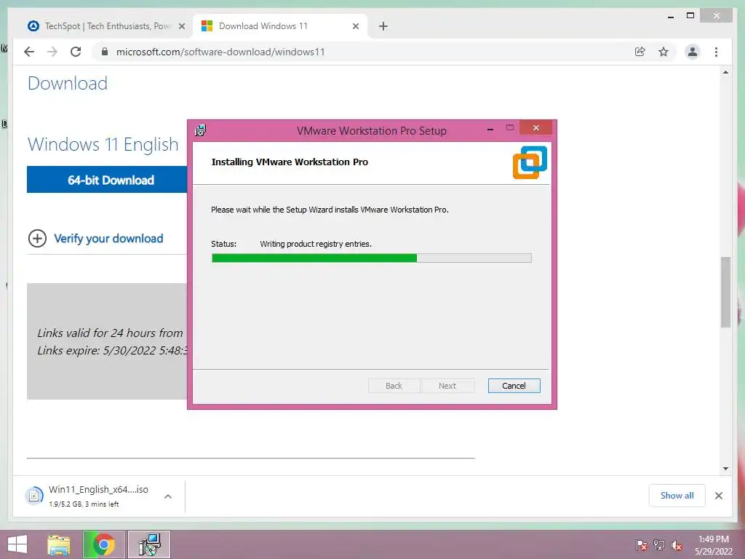The image size is (745, 559).
Task: Click the VMware setup installer title icon
Action: pyautogui.click(x=201, y=130)
